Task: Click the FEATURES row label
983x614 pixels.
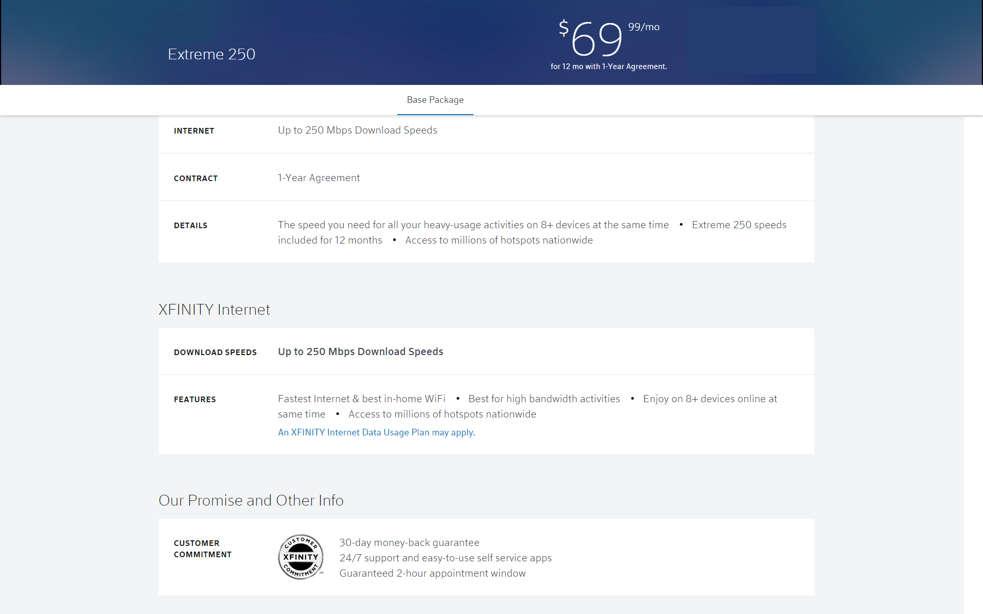Action: (x=195, y=400)
